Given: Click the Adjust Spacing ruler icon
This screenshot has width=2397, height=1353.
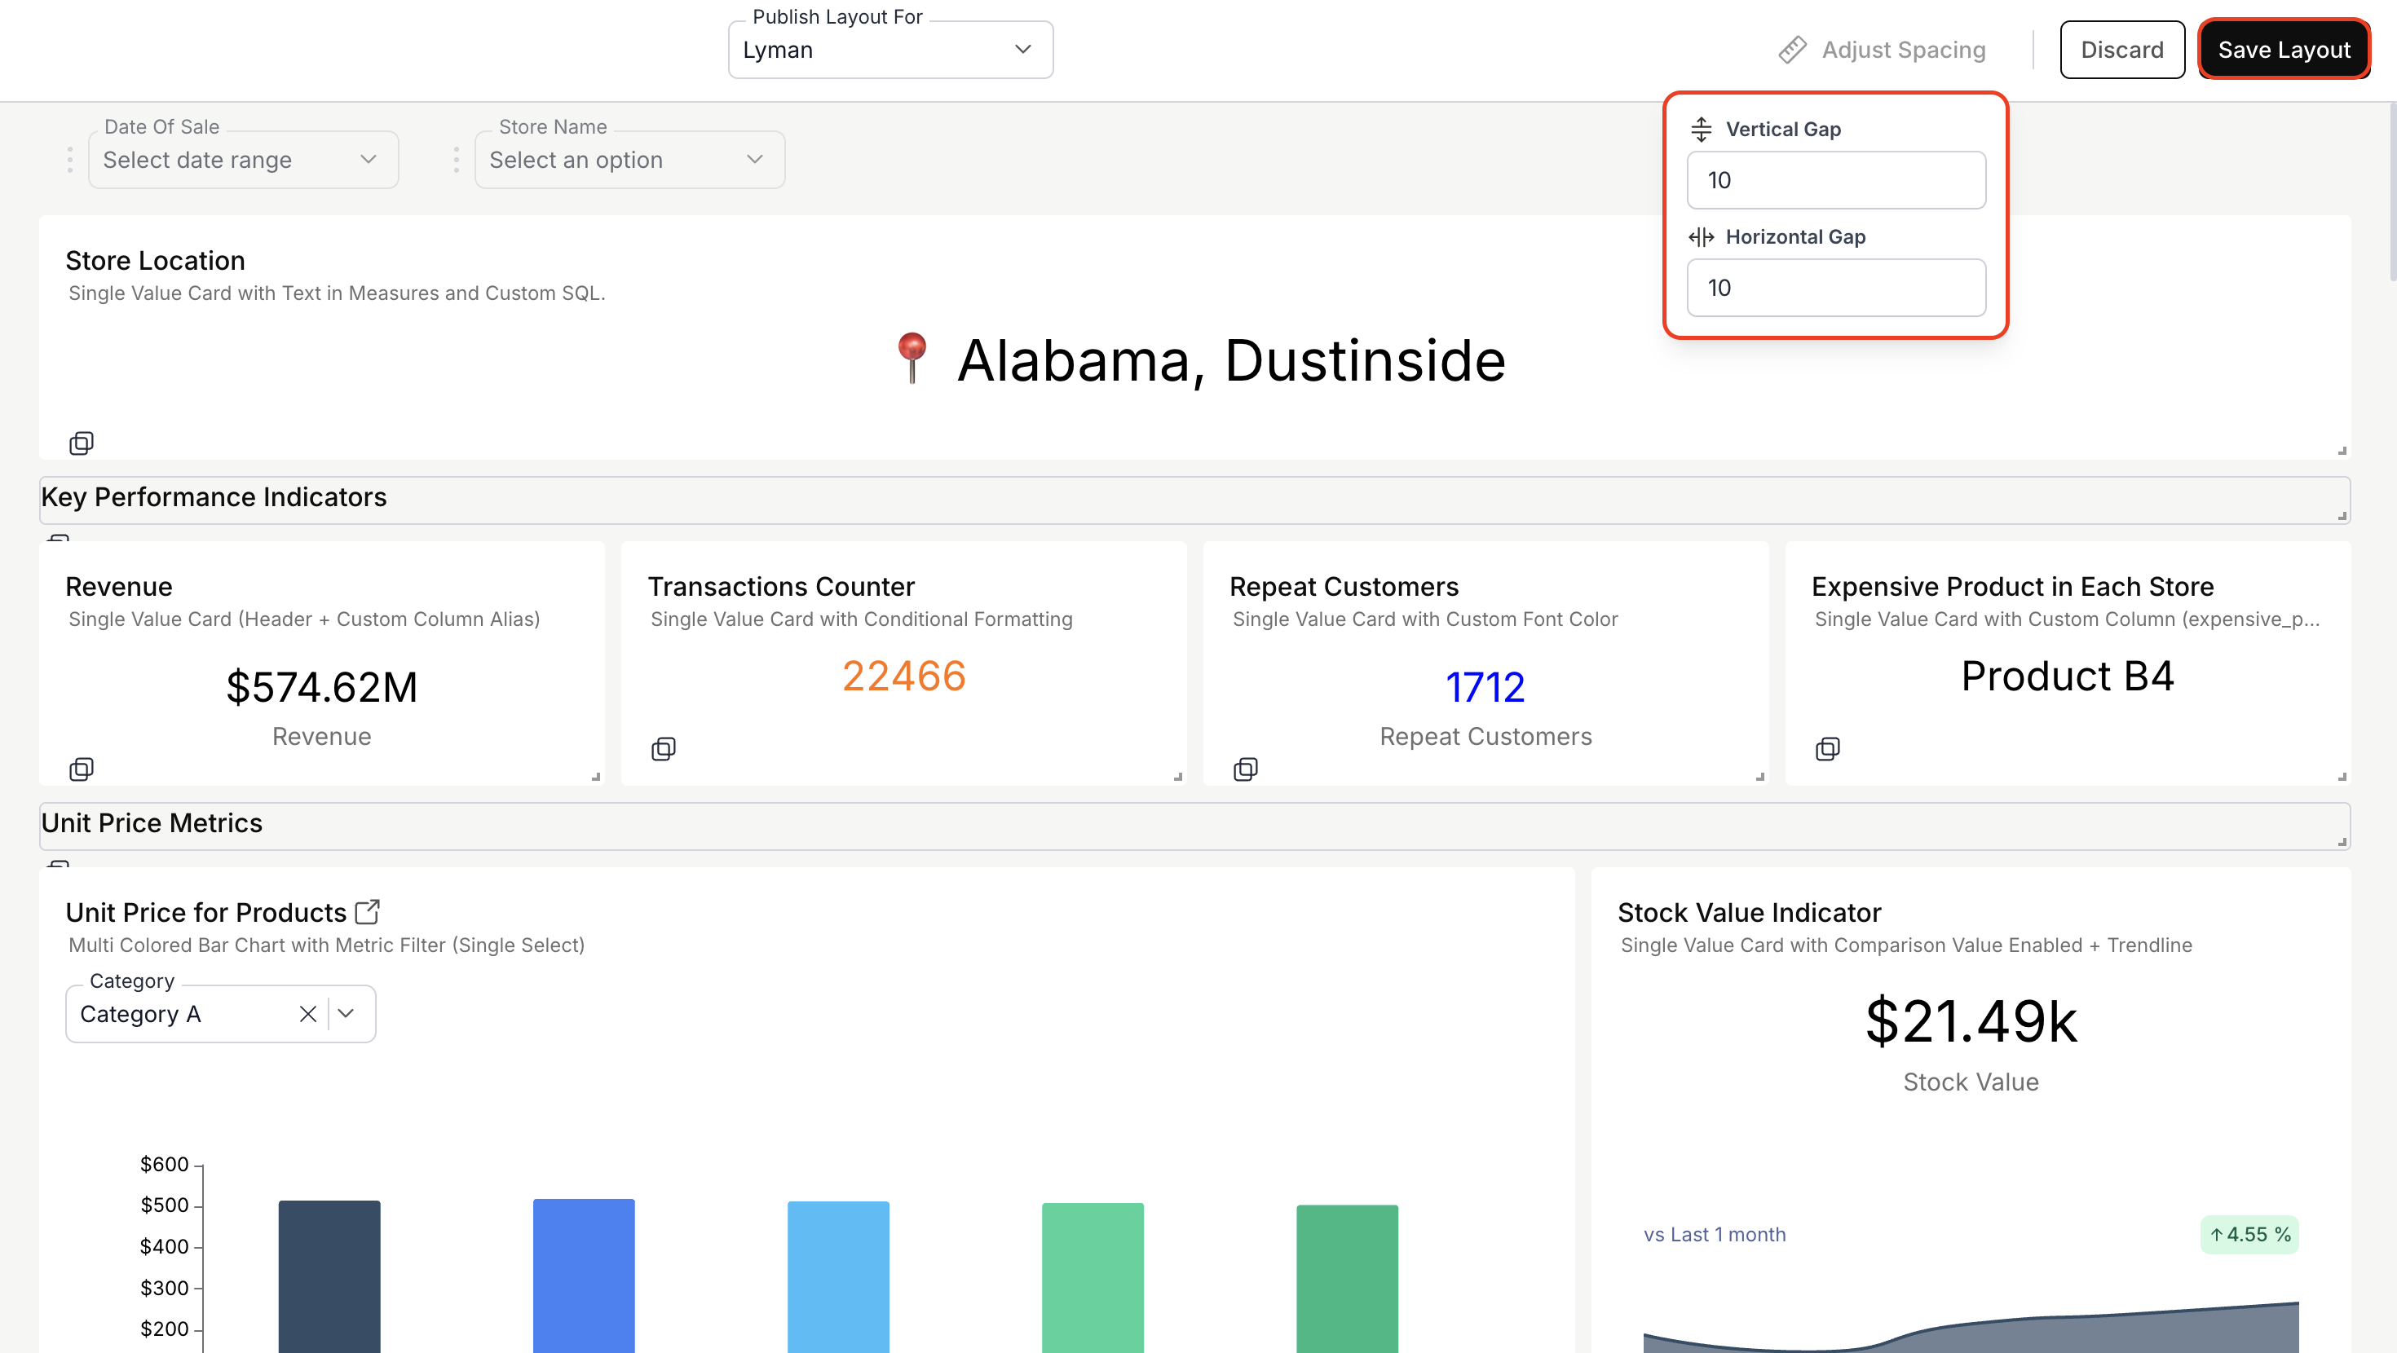Looking at the screenshot, I should pos(1792,51).
